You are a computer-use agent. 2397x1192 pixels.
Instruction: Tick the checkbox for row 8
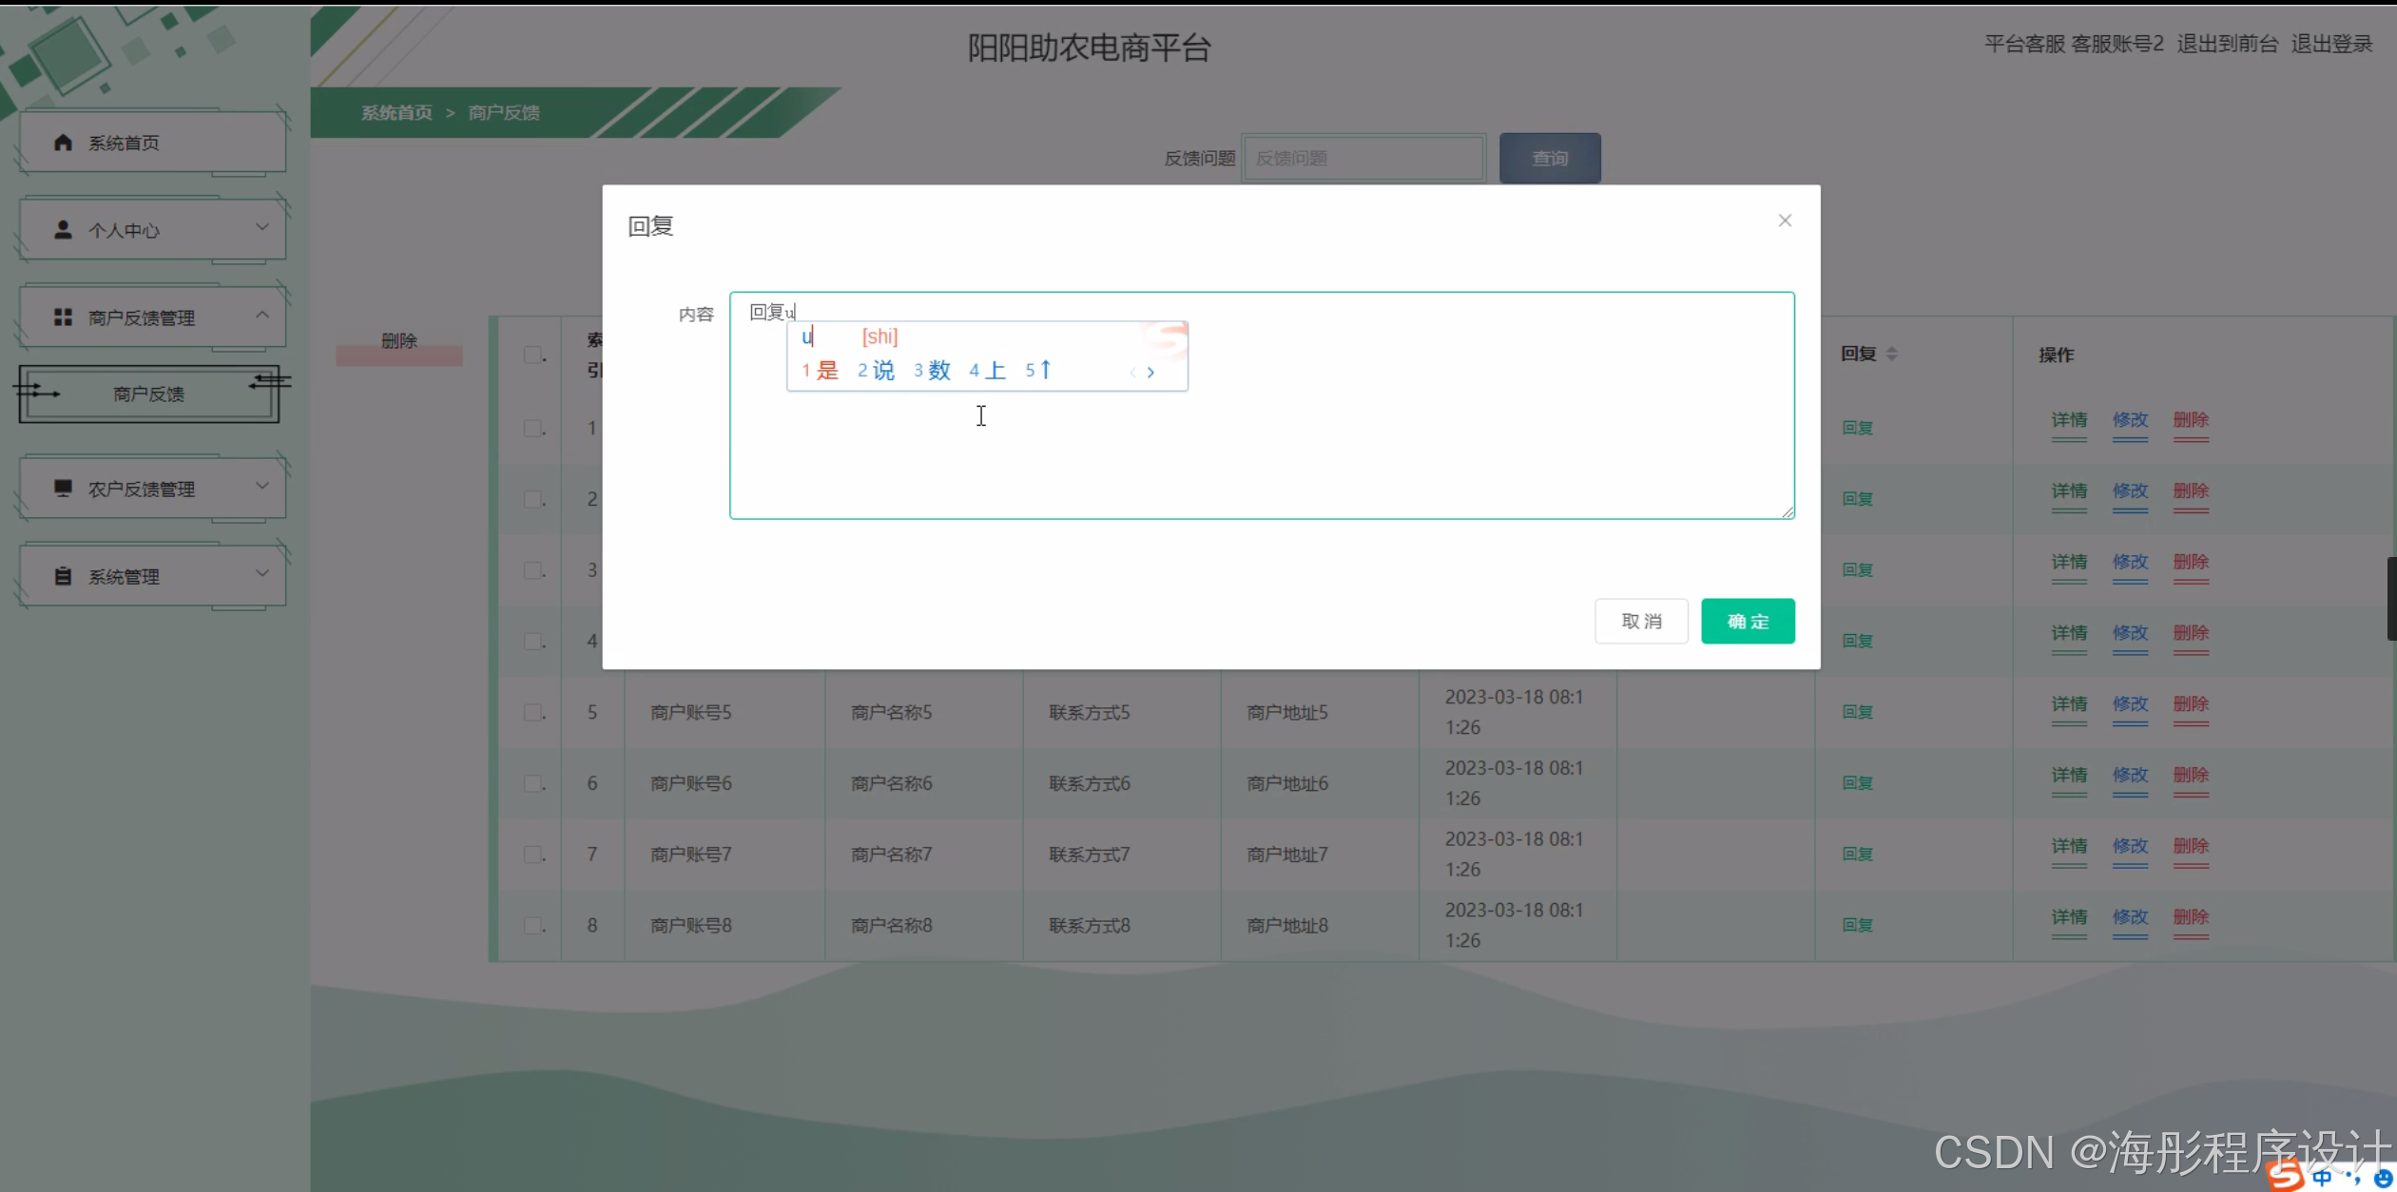(x=533, y=925)
